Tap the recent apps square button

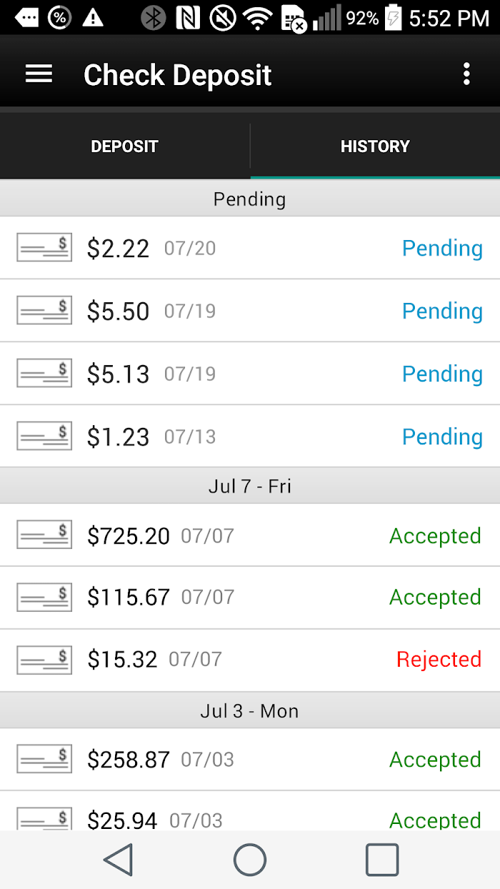coord(382,860)
